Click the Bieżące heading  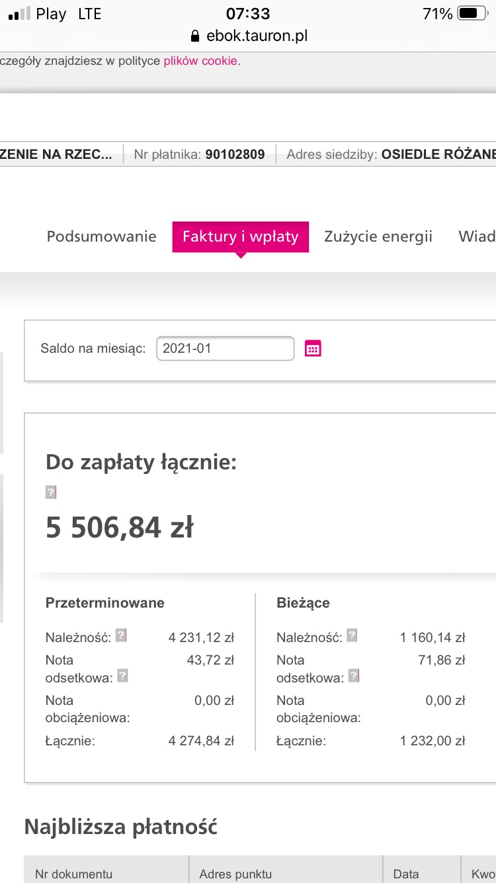303,603
